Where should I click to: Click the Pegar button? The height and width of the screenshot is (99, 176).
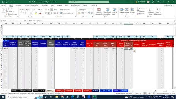click(x=3, y=11)
